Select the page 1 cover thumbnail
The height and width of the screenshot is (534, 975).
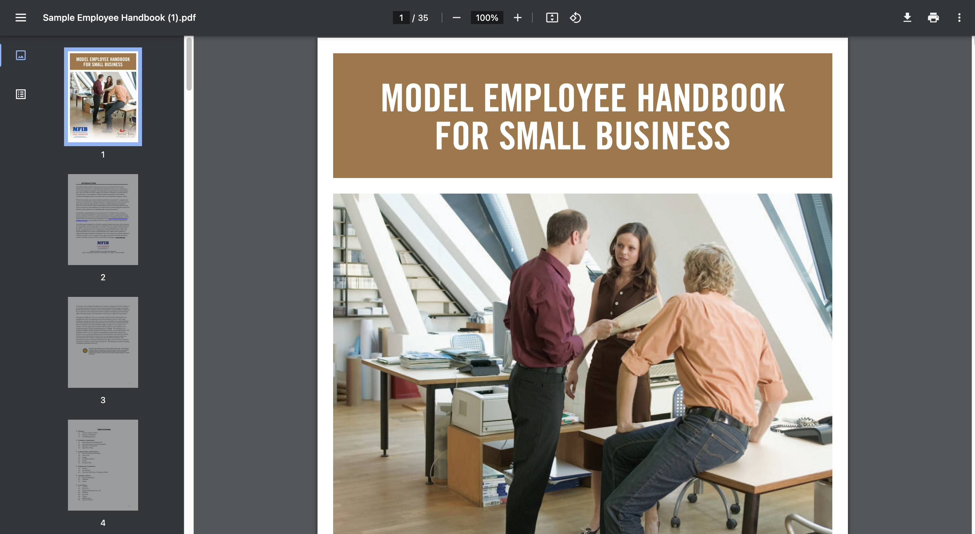[x=103, y=97]
